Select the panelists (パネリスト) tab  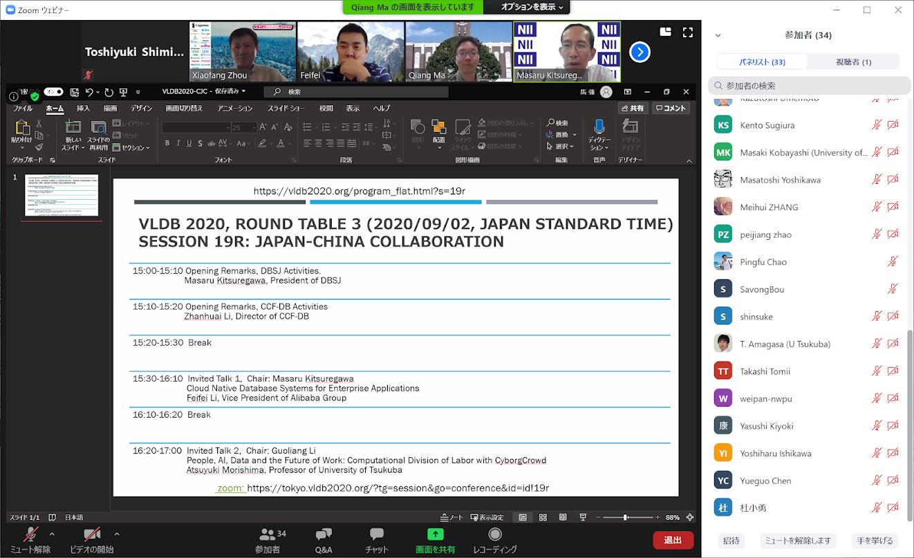(x=762, y=62)
